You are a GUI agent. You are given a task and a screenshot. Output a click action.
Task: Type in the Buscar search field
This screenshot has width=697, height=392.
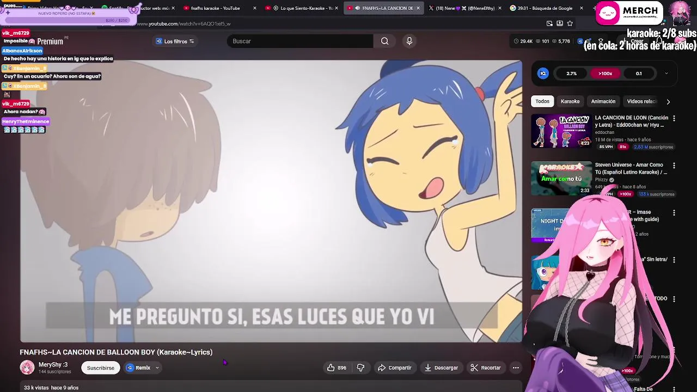coord(301,41)
